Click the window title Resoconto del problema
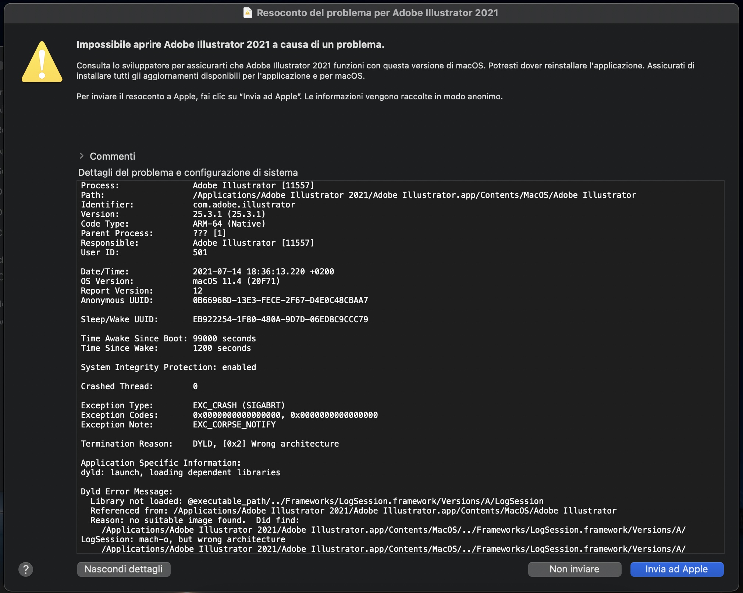Viewport: 743px width, 593px height. (x=377, y=13)
